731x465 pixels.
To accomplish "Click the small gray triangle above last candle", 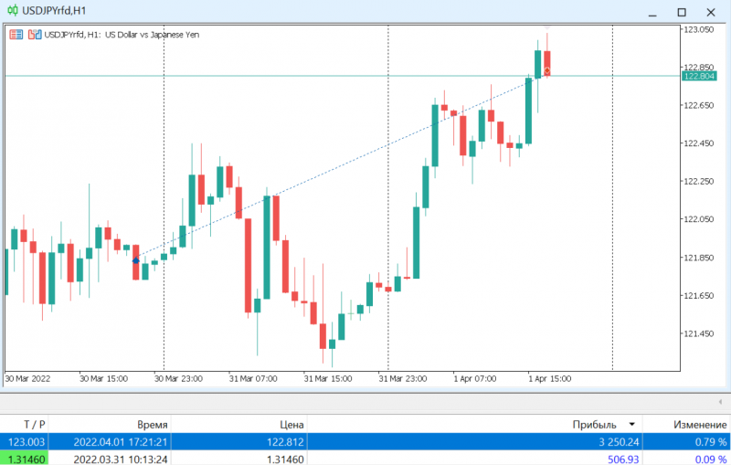I will click(x=546, y=29).
